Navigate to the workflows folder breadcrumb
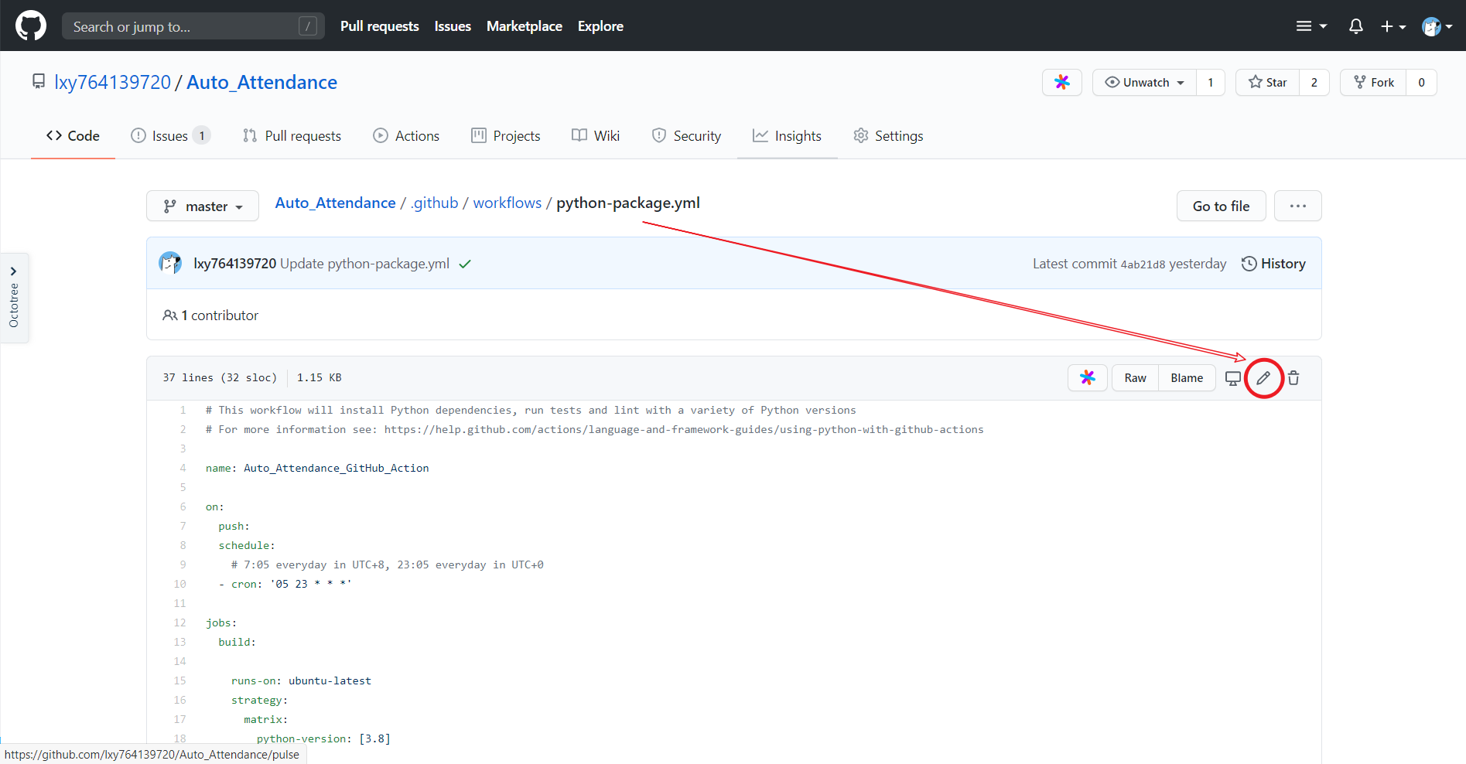This screenshot has height=764, width=1466. [507, 203]
